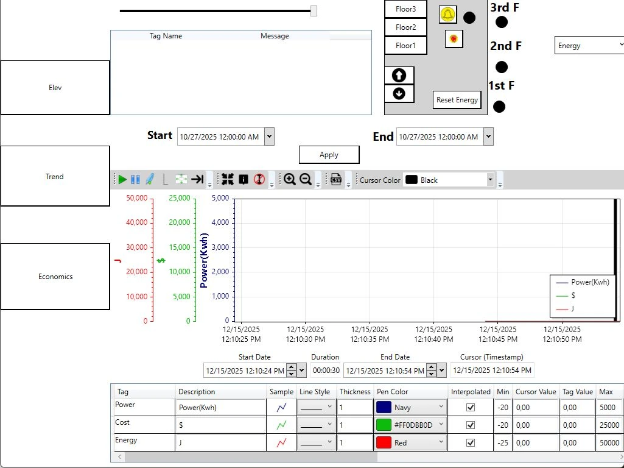Pause the trend with the blue pause icon
Viewport: 624px width, 468px height.
point(135,180)
